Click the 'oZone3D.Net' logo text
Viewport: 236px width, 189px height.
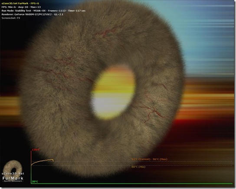point(13,173)
